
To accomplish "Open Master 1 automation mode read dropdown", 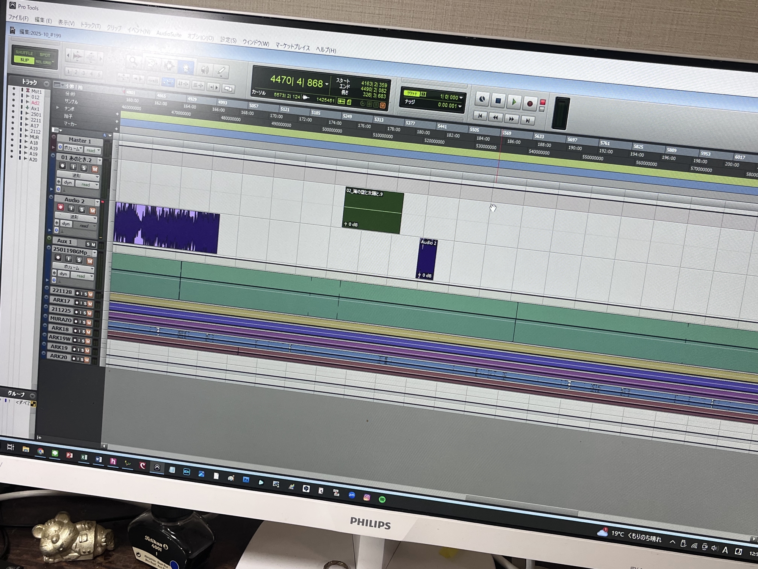I will click(x=92, y=150).
